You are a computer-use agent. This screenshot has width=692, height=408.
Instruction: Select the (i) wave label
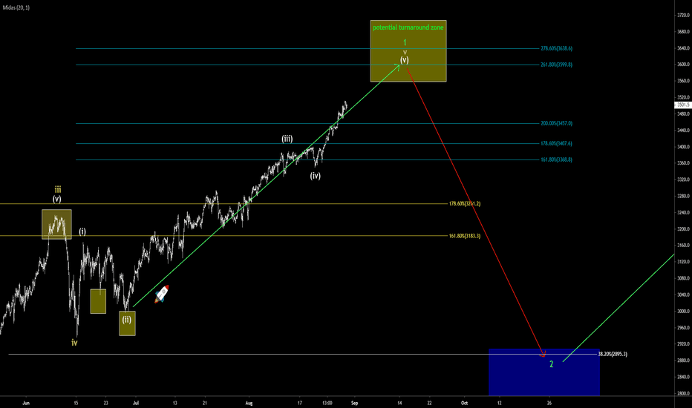(82, 231)
